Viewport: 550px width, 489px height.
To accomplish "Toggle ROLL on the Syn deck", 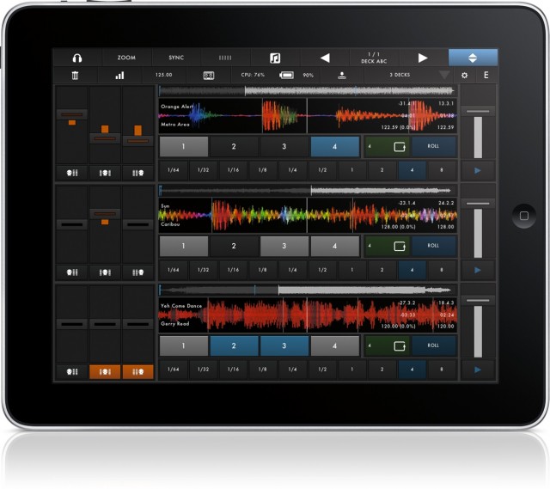I will (433, 246).
